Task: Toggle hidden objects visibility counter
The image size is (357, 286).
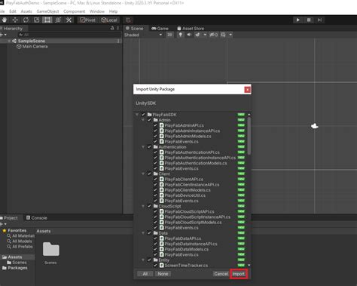Action: (214, 35)
